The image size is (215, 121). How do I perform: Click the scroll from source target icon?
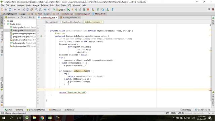click(x=21, y=17)
